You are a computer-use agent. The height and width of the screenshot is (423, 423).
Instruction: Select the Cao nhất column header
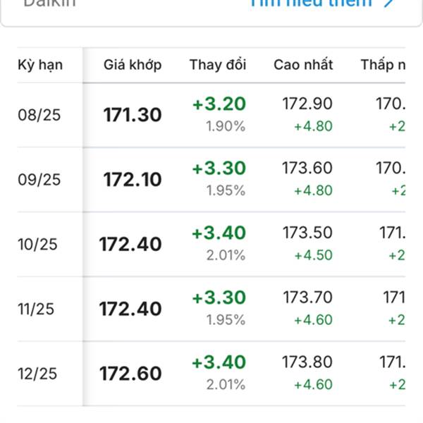[x=303, y=65]
